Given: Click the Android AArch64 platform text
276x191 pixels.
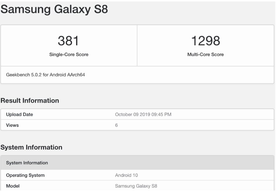Looking at the screenshot, I should point(67,75).
